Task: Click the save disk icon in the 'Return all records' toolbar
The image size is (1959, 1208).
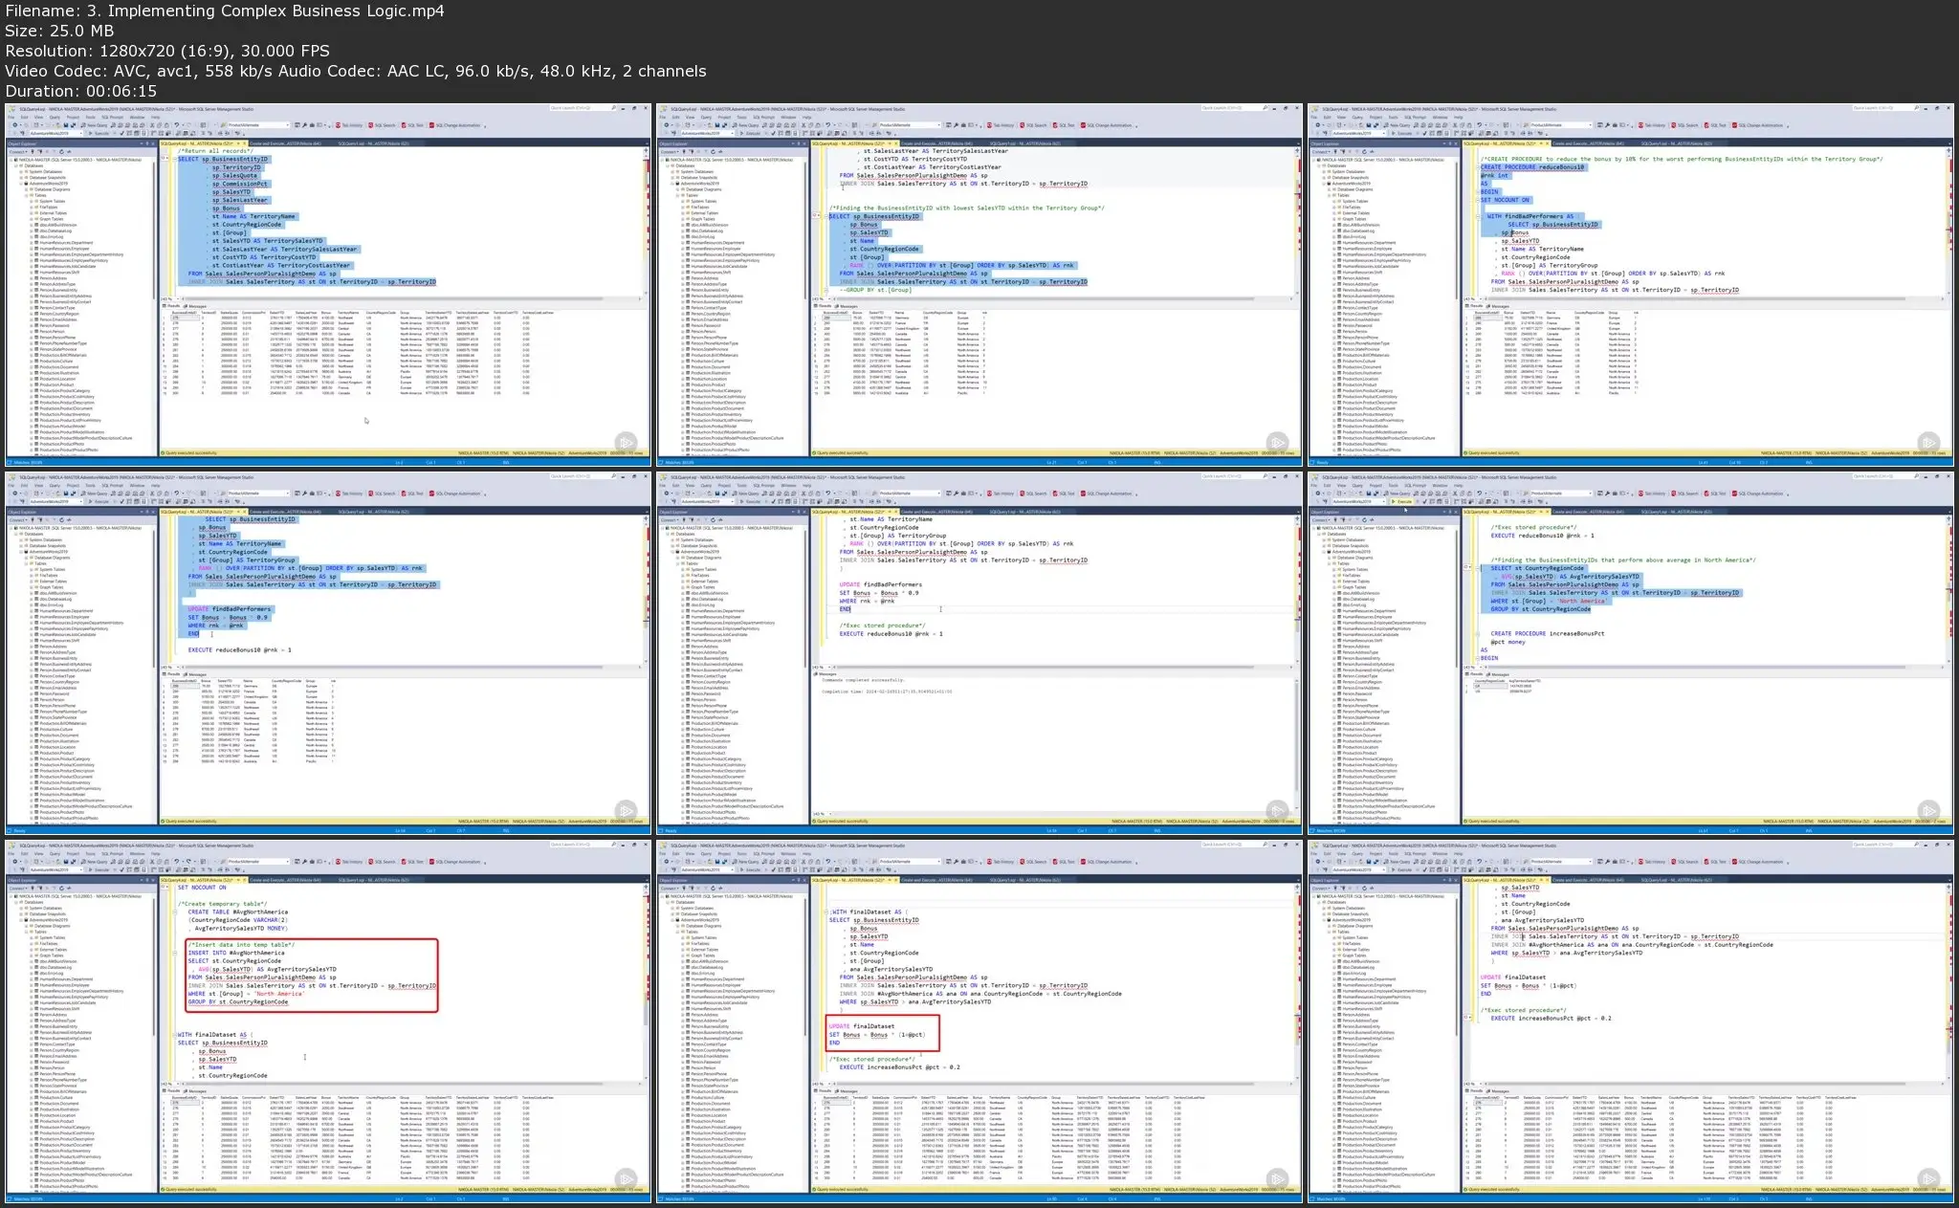Action: click(x=66, y=125)
